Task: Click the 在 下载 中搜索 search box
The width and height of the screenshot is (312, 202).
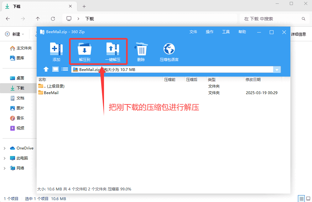Action: pos(274,19)
